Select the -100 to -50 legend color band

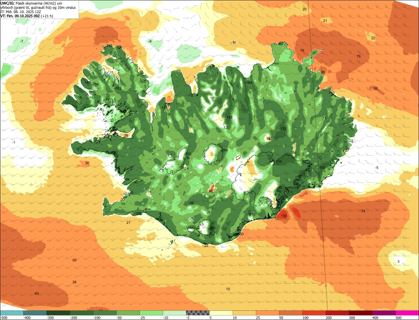(x=105, y=313)
